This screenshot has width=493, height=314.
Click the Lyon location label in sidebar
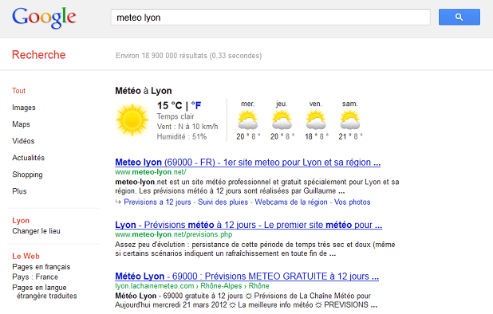point(21,221)
